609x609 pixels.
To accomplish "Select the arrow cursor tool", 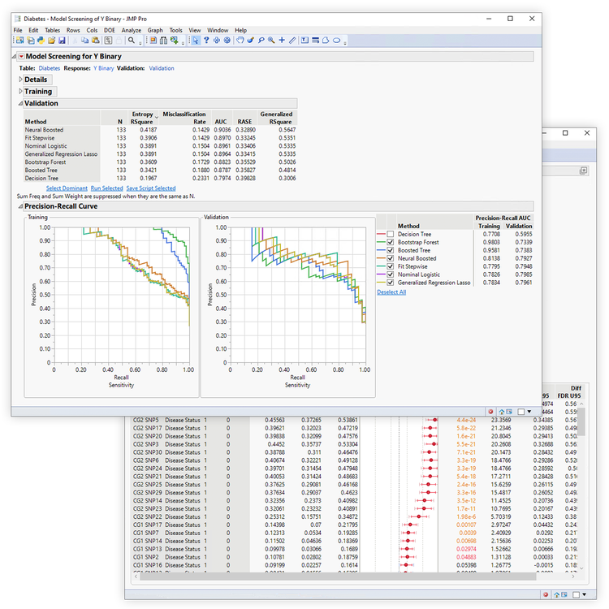I will 196,40.
